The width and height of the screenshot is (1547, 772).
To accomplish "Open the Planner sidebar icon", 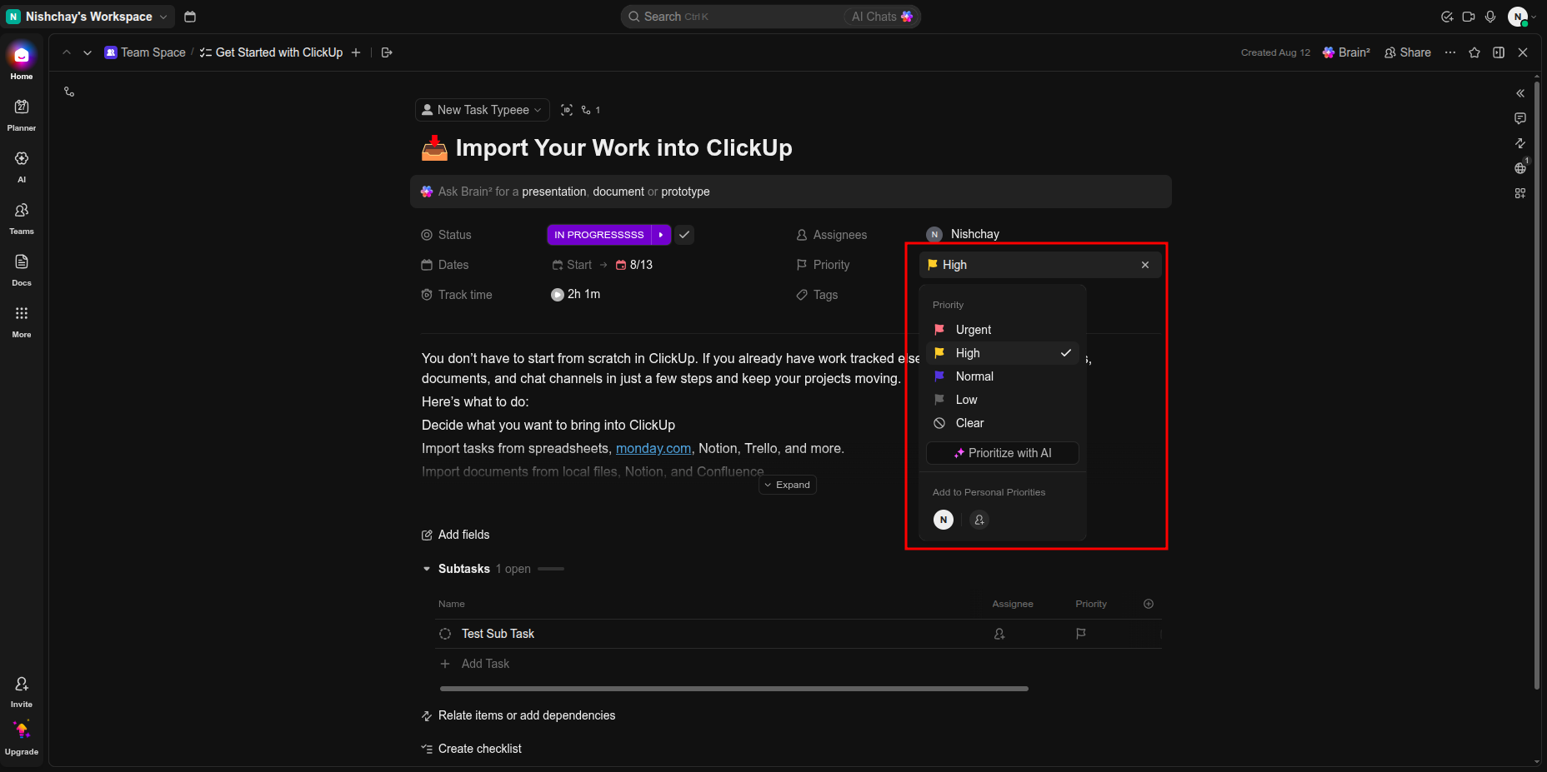I will [x=22, y=114].
